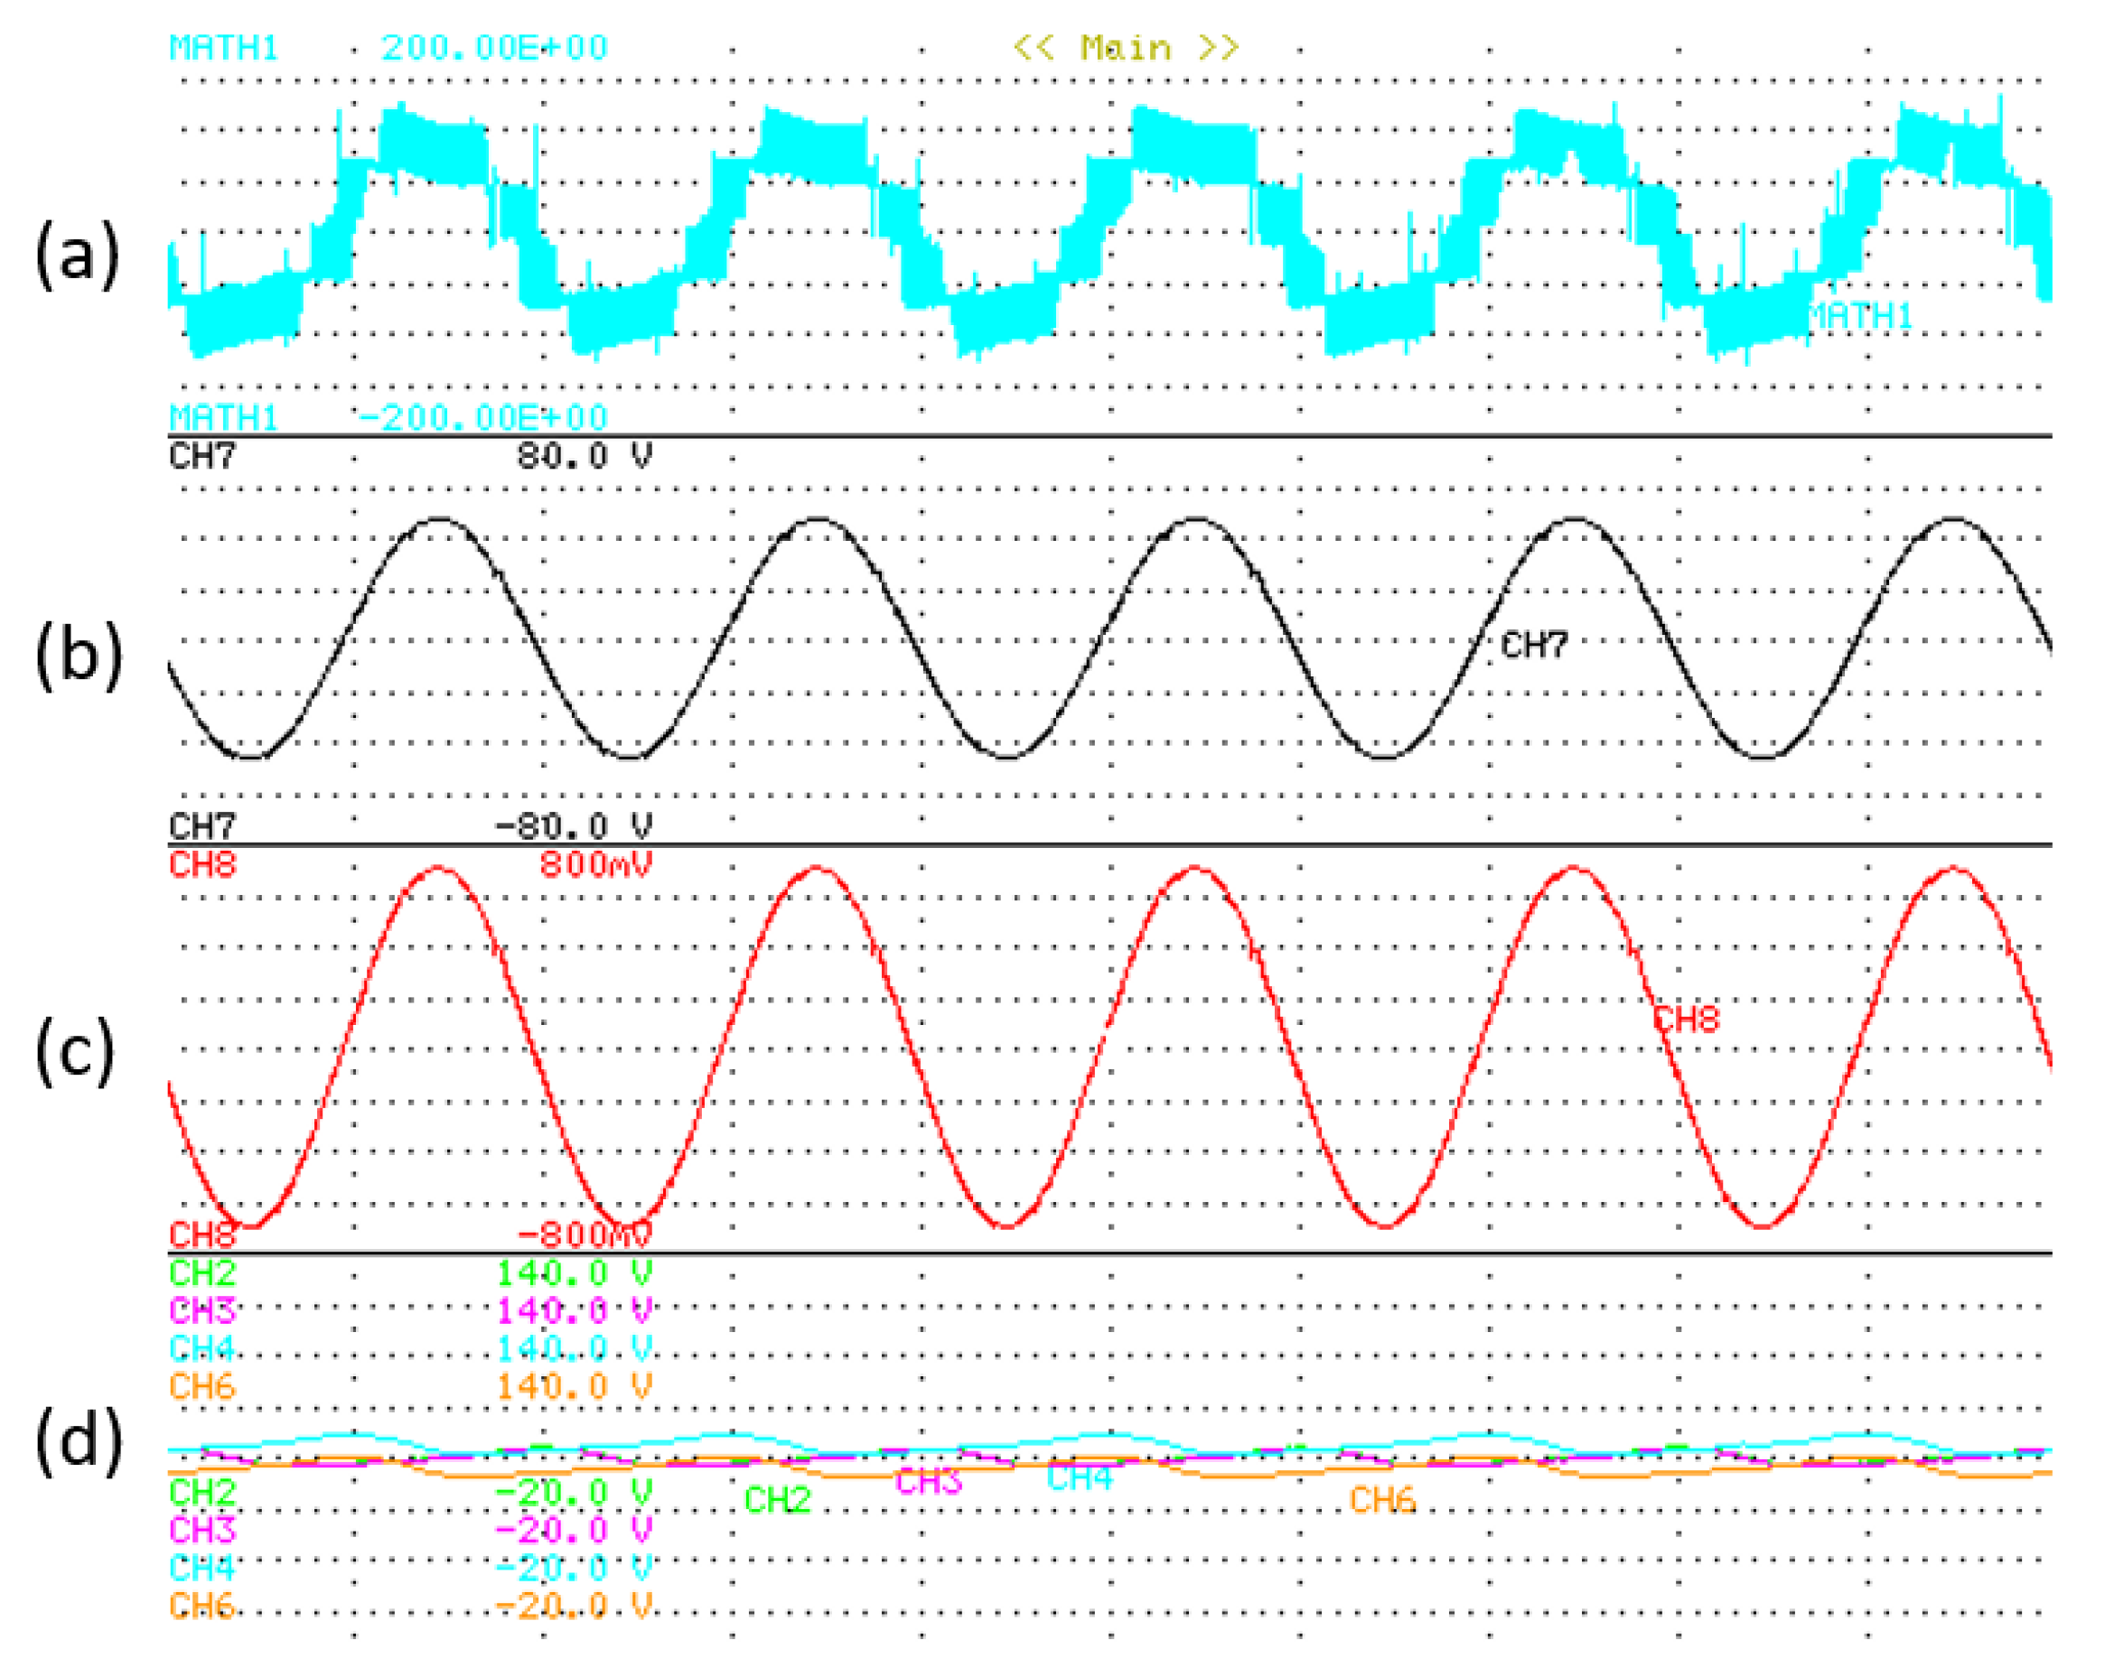Click the cyan MATH1 waveform label in panel (a)
Viewport: 2105px width, 1677px height.
tap(1859, 316)
